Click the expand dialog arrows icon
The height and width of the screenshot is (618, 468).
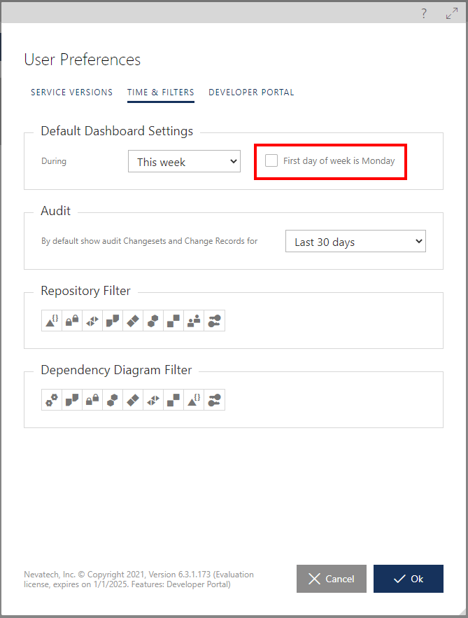(451, 13)
